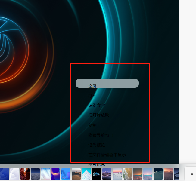The width and height of the screenshot is (196, 181).
Task: Choose 在文件管理器中显示 menu entry
Action: 107,155
